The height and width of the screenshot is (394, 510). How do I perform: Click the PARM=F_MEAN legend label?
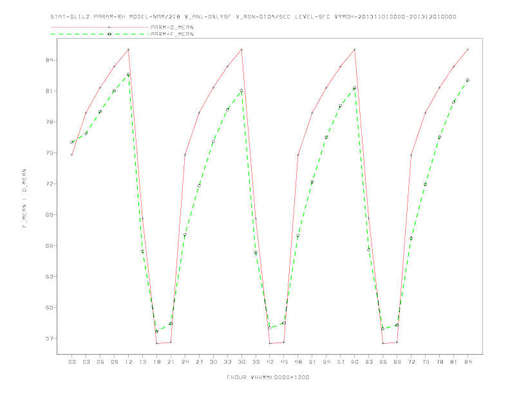172,34
